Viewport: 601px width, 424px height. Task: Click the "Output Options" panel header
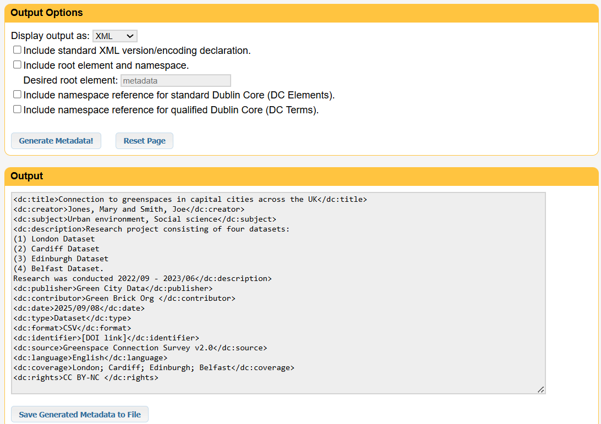pos(47,13)
